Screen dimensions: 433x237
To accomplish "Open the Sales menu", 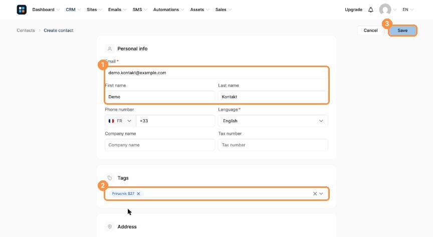I will (223, 10).
